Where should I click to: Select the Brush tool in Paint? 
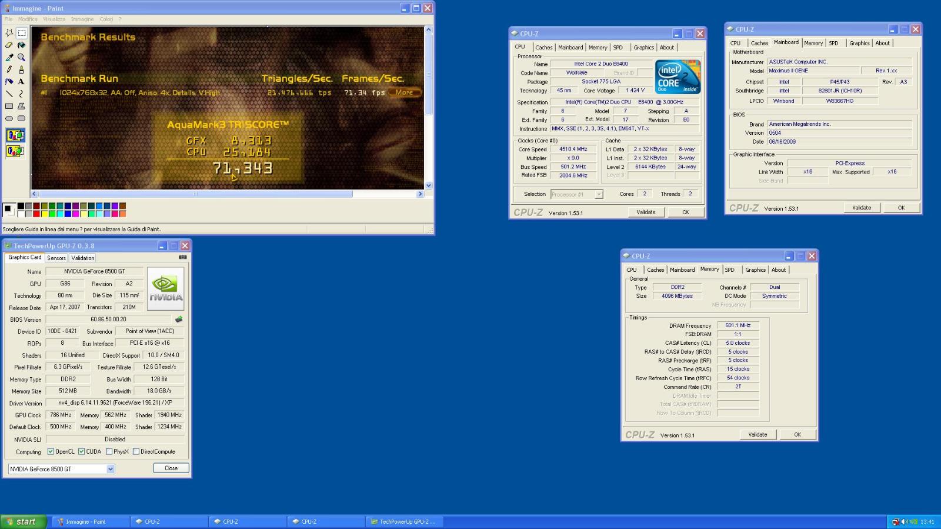(x=21, y=69)
